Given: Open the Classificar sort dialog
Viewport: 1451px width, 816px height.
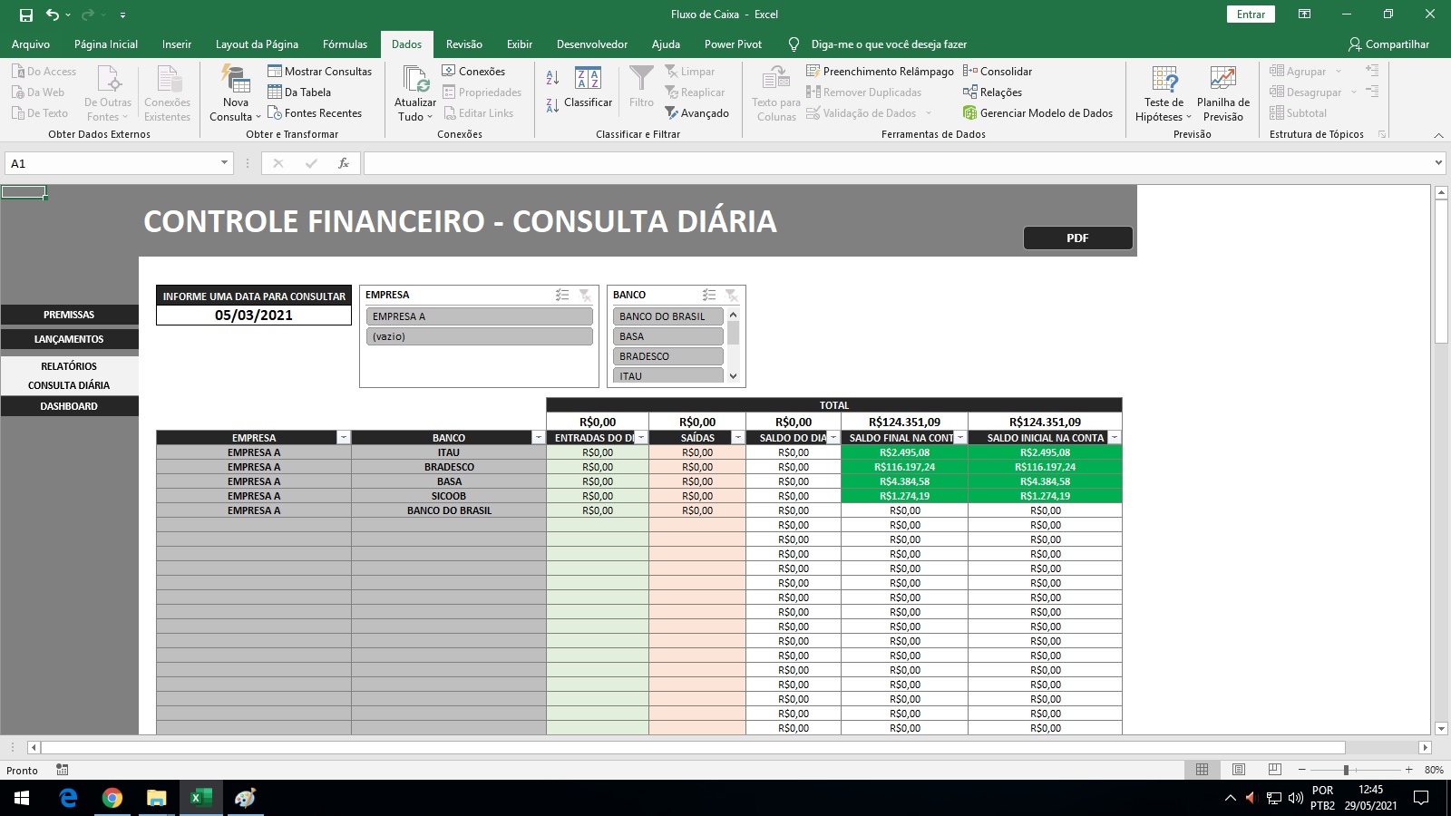Looking at the screenshot, I should 588,88.
